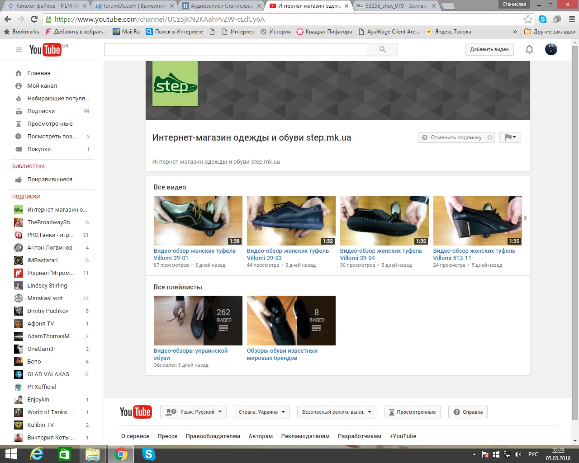Click О сервисе footer link
The image size is (579, 463).
(135, 436)
